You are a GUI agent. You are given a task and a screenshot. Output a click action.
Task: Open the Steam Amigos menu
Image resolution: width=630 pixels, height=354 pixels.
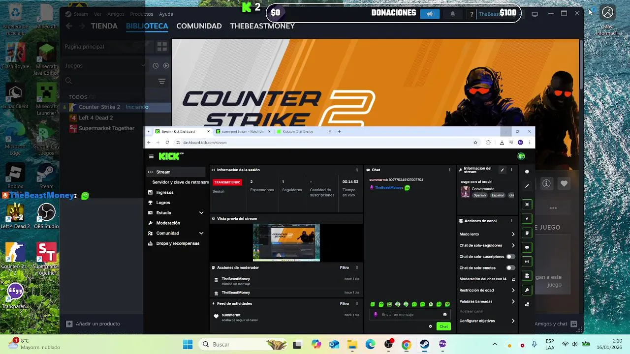tap(116, 14)
